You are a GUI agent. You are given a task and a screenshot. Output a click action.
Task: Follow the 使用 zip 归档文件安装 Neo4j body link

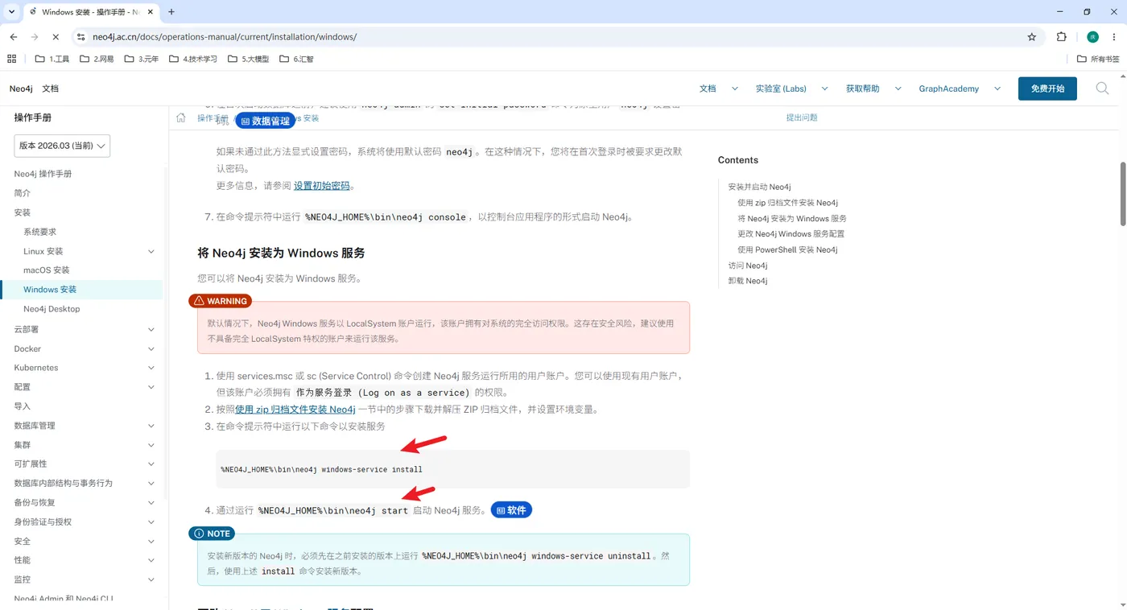295,410
